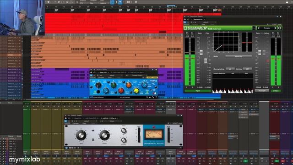Adjust the yellow Air Gain knob on Maag EQ4
293x165 pixels.
pyautogui.click(x=136, y=91)
